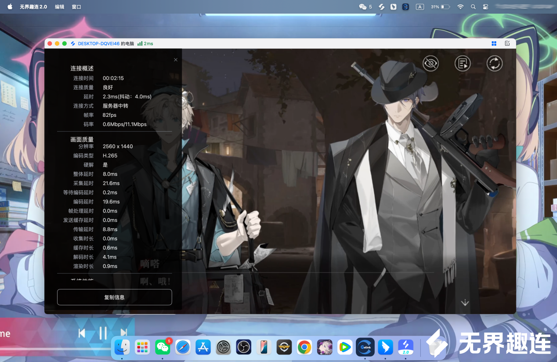557x362 pixels.
Task: Click the DESKTOP-DQVEI46 的电脑 window title
Action: pos(106,43)
